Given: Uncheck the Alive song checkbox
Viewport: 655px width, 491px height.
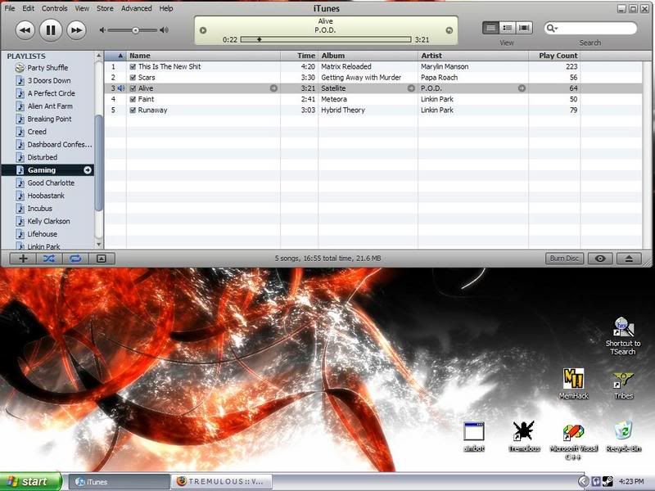Looking at the screenshot, I should tap(133, 88).
